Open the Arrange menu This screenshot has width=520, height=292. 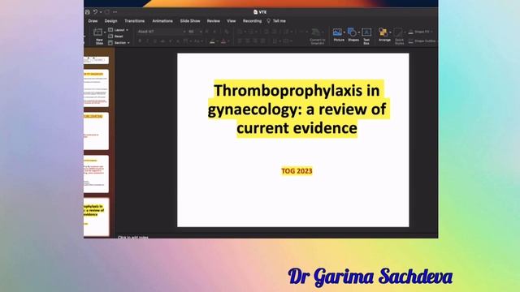[x=383, y=35]
